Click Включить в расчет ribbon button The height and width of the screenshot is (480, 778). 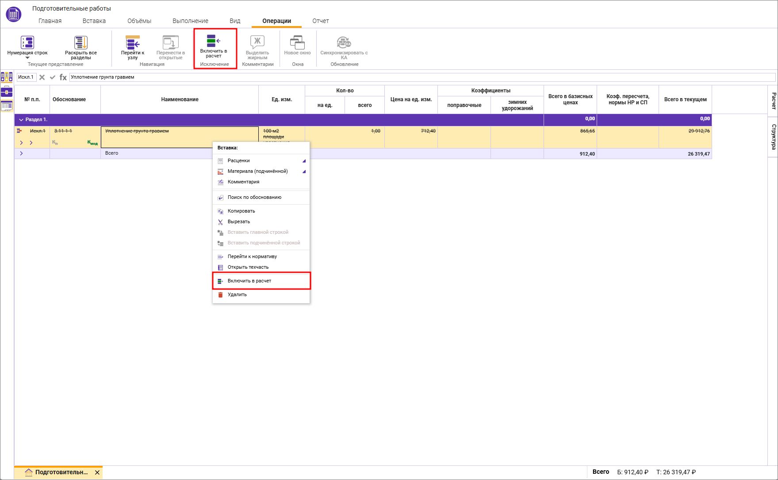pos(214,42)
